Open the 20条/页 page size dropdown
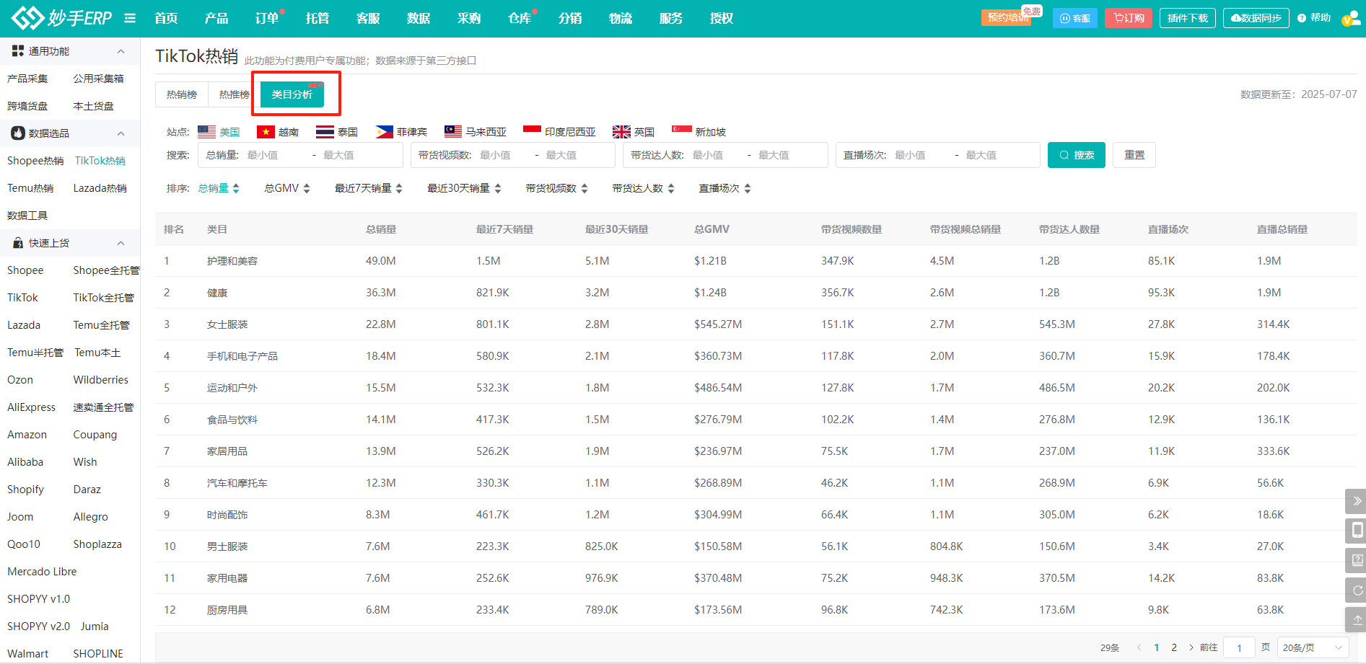1366x664 pixels. (1313, 647)
